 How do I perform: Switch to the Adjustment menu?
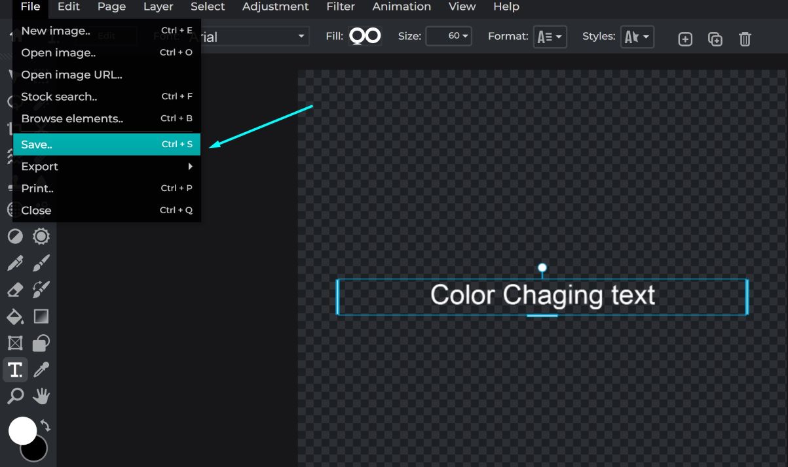275,7
